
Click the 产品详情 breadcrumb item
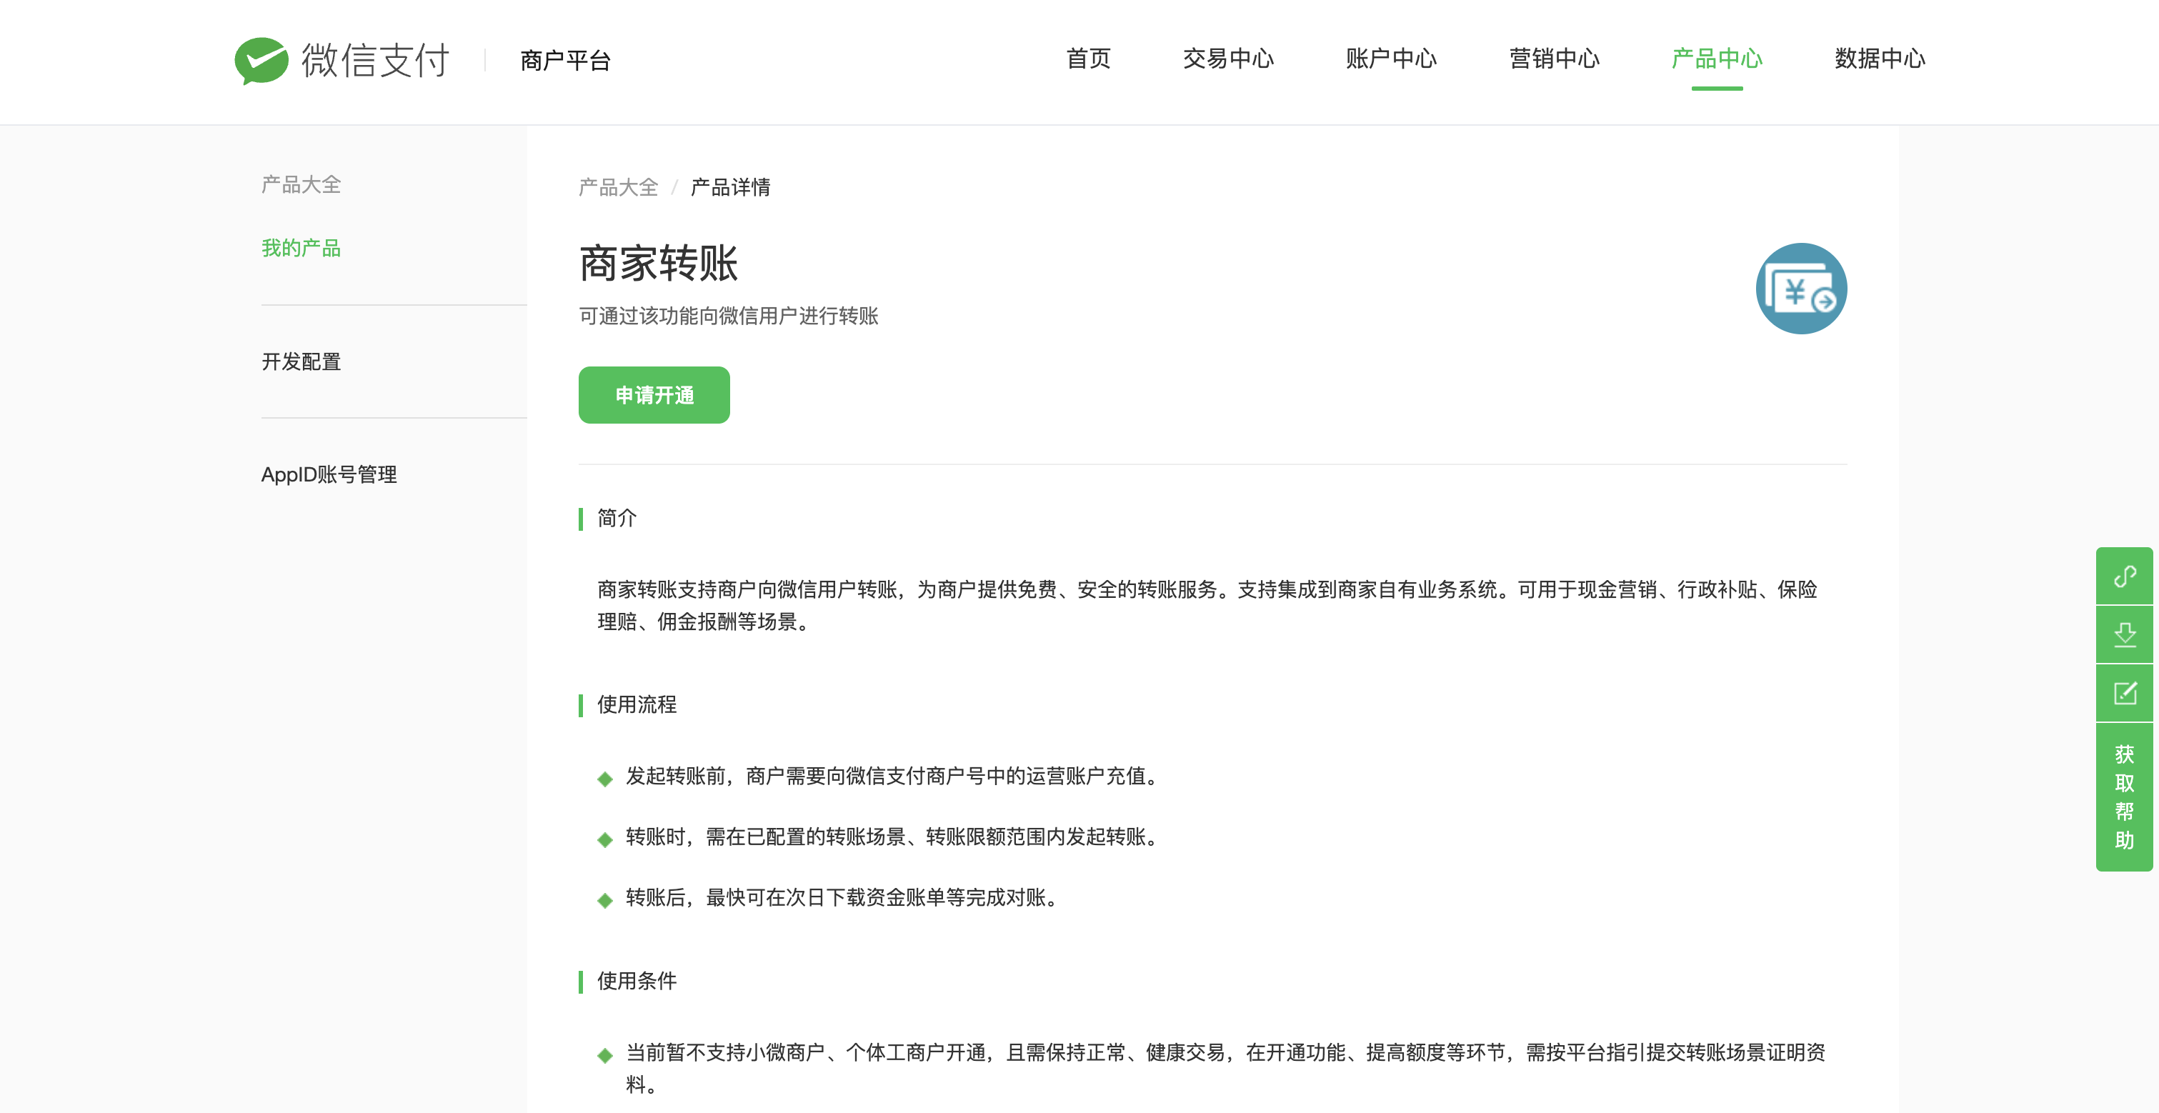pos(730,187)
